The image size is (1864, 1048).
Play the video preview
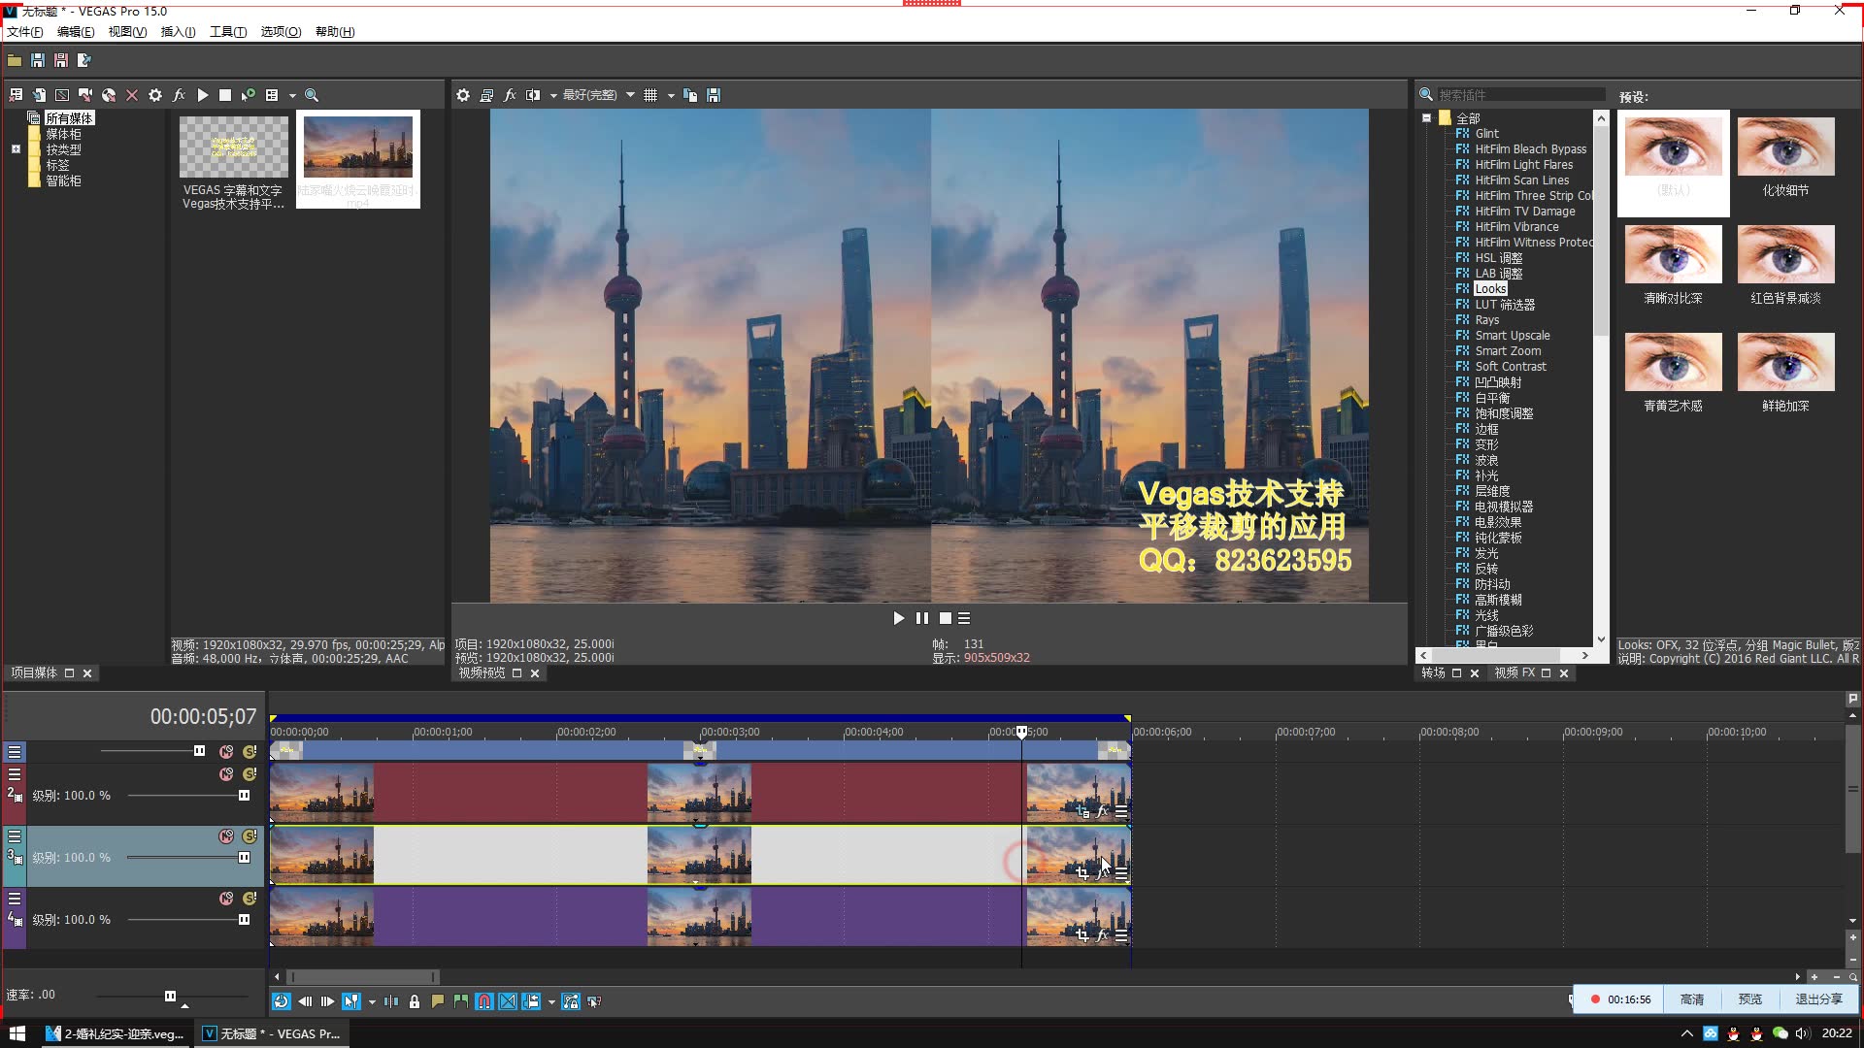[x=898, y=618]
